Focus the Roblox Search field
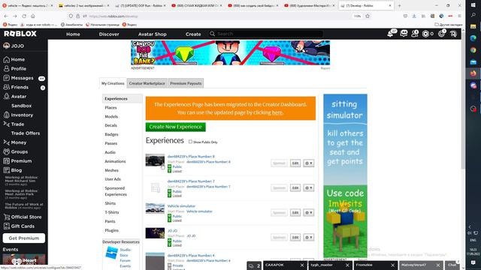The image size is (481, 270). pos(265,34)
